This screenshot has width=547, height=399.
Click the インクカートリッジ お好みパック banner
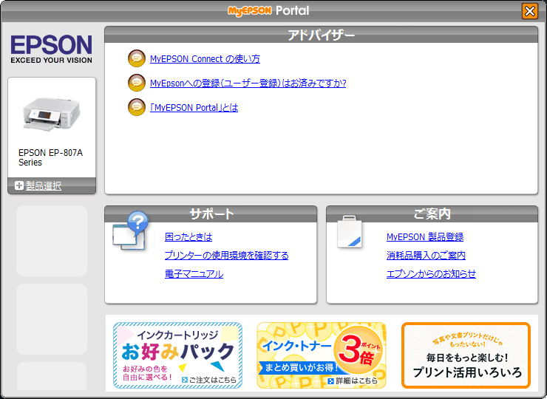tap(177, 355)
